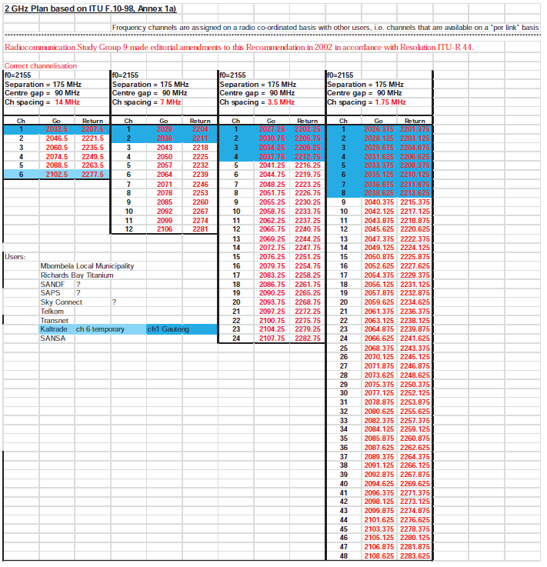The image size is (547, 567).
Task: Click the 'Separation = 175 MHz' cell in first table
Action: 43,85
